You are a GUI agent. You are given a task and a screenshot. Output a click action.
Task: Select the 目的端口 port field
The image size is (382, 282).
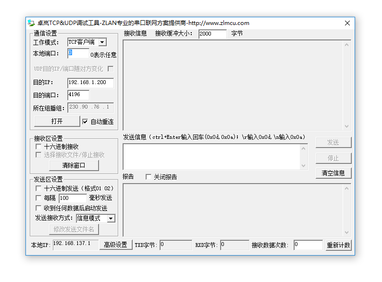pos(78,95)
